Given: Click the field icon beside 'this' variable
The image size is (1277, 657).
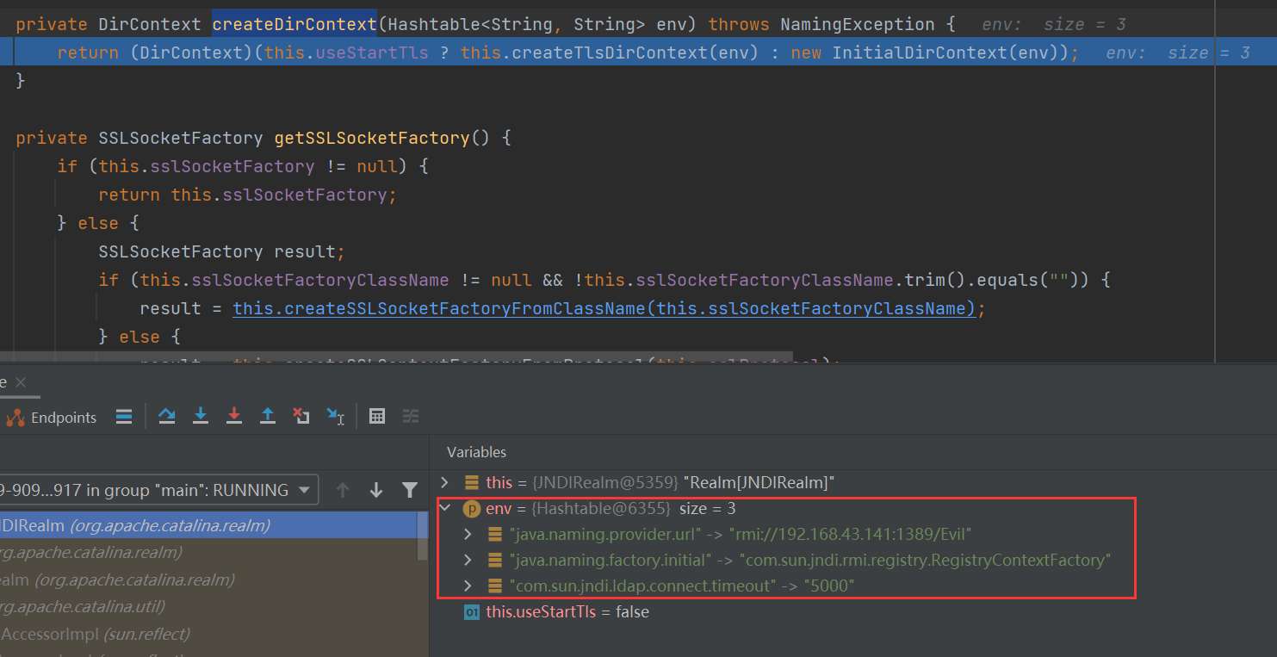Looking at the screenshot, I should point(472,482).
